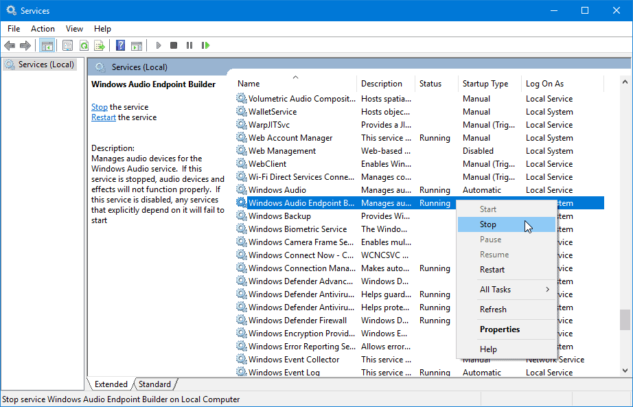This screenshot has height=407, width=633.
Task: Open the Help menu in menu bar
Action: [x=102, y=29]
